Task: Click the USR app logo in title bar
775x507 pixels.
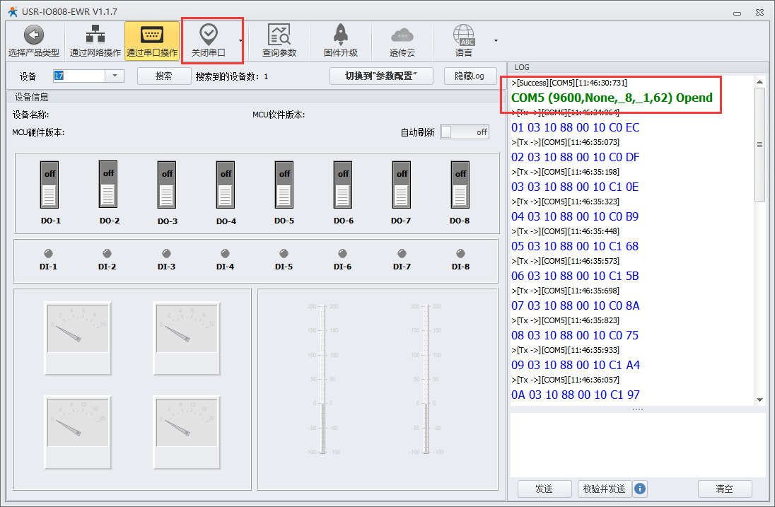Action: click(x=12, y=11)
